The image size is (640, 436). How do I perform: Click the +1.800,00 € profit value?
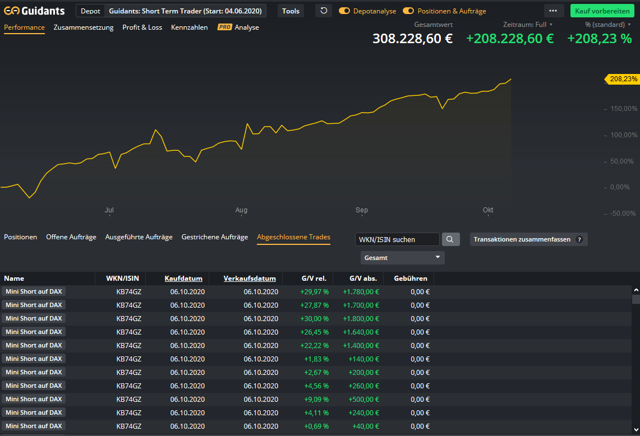point(361,319)
